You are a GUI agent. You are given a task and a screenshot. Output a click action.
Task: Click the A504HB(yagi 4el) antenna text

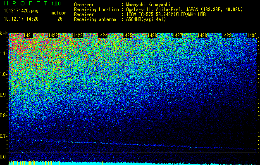(x=146, y=19)
